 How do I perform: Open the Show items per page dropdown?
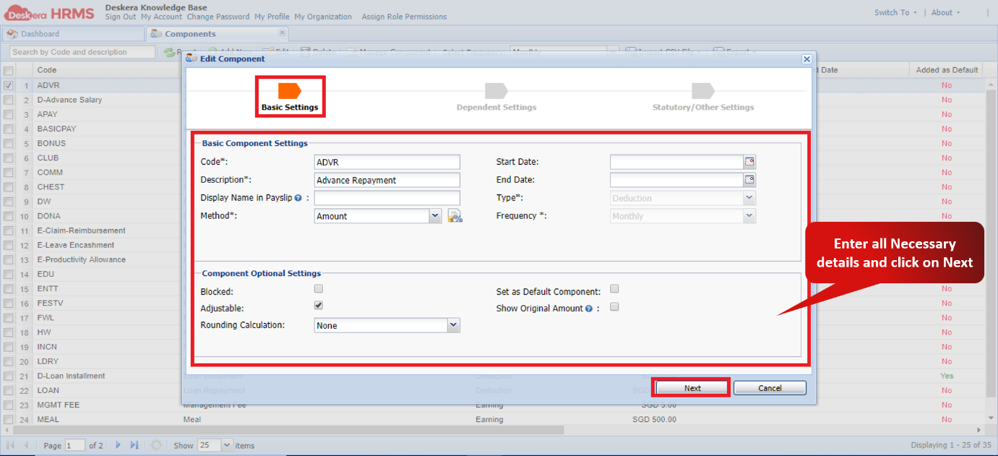pyautogui.click(x=227, y=445)
